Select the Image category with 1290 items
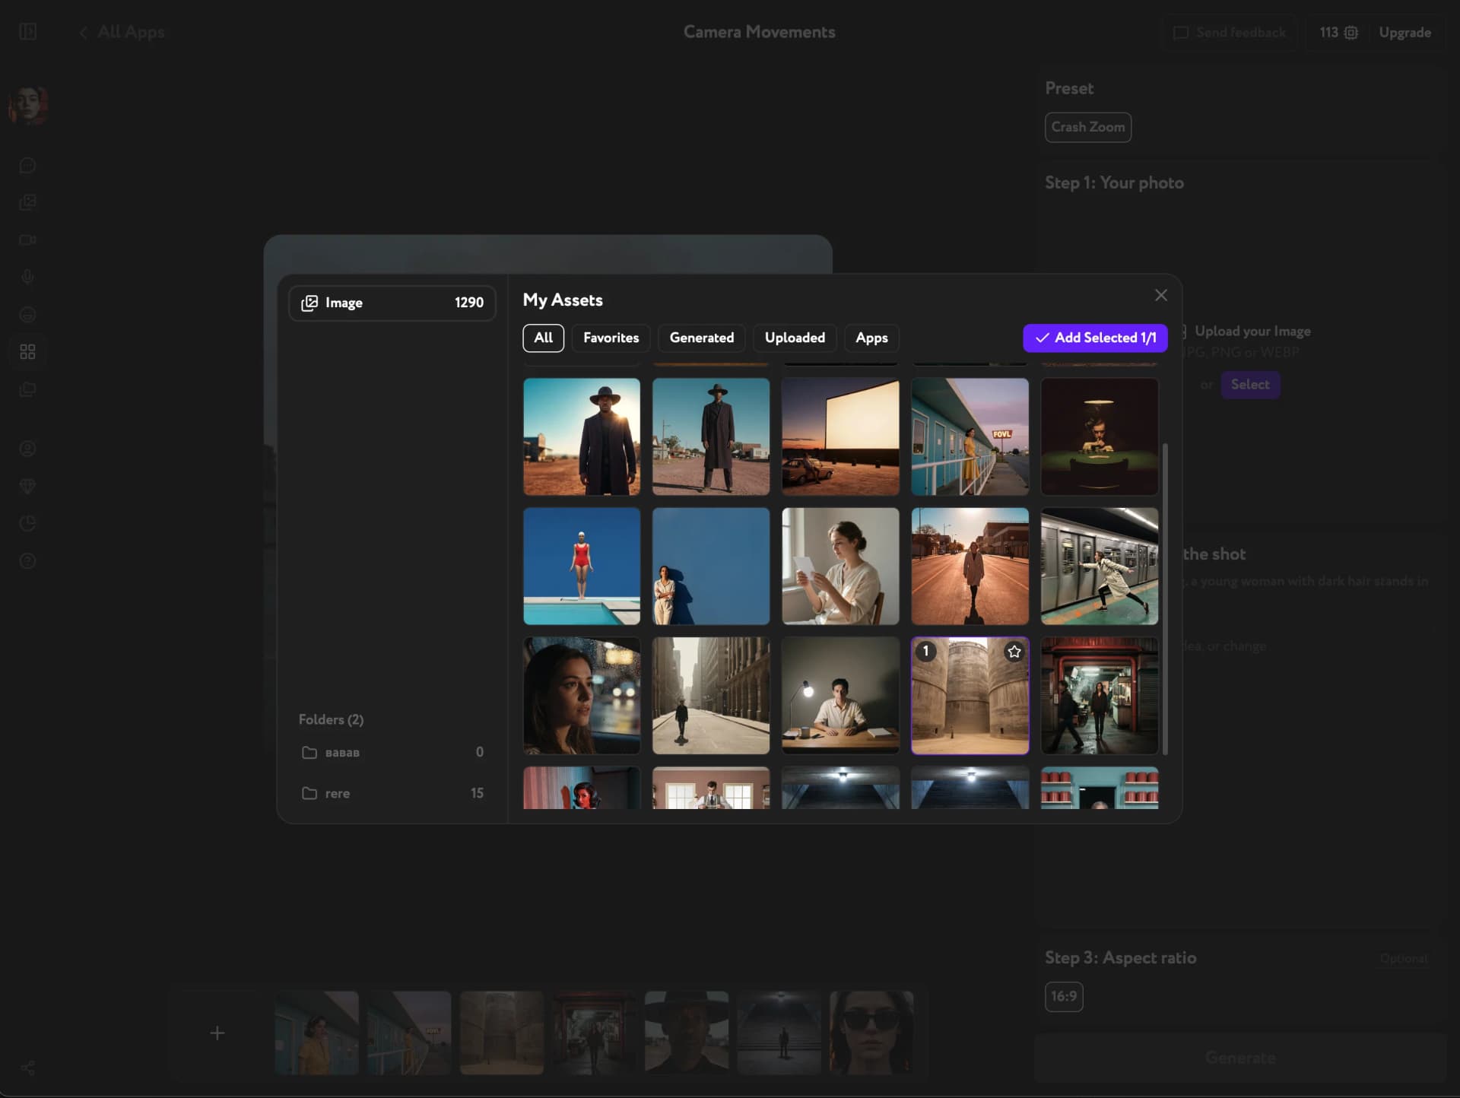Screen dimensions: 1460x1098 (392, 303)
